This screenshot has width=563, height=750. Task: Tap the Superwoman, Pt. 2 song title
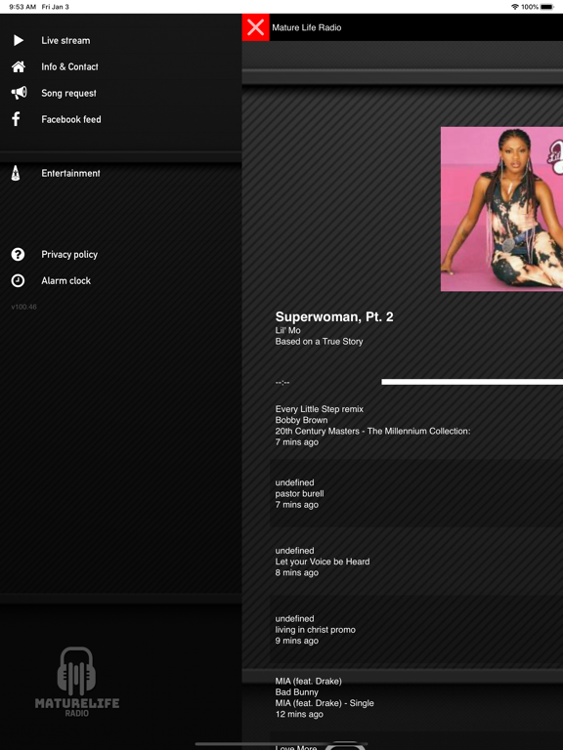pos(334,316)
